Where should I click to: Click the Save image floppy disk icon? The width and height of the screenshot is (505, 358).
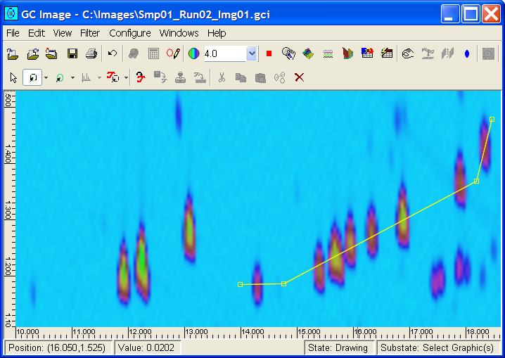72,53
